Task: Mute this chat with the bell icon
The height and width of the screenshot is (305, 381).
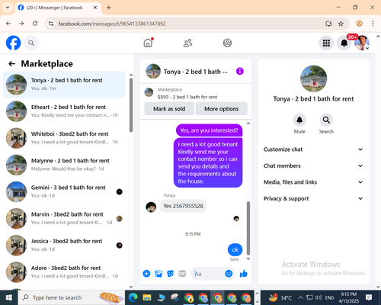Action: pyautogui.click(x=299, y=120)
